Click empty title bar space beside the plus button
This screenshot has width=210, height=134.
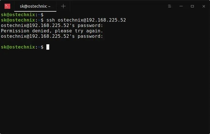(x=118, y=6)
